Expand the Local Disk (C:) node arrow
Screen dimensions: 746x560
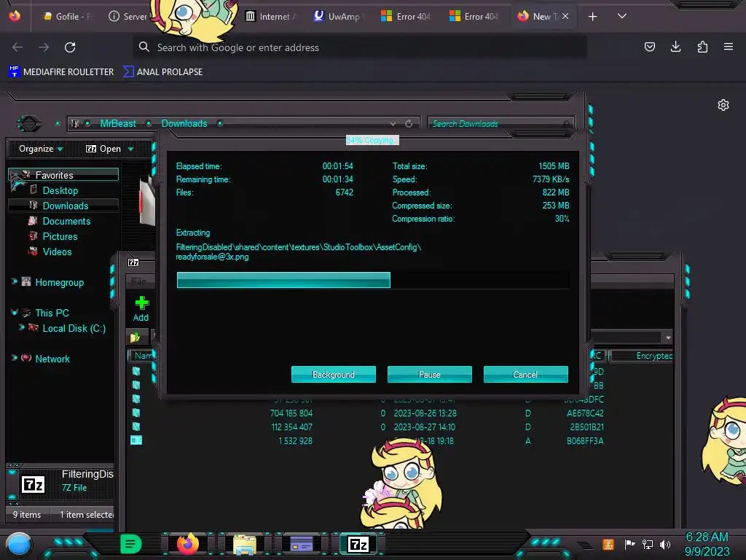(21, 327)
